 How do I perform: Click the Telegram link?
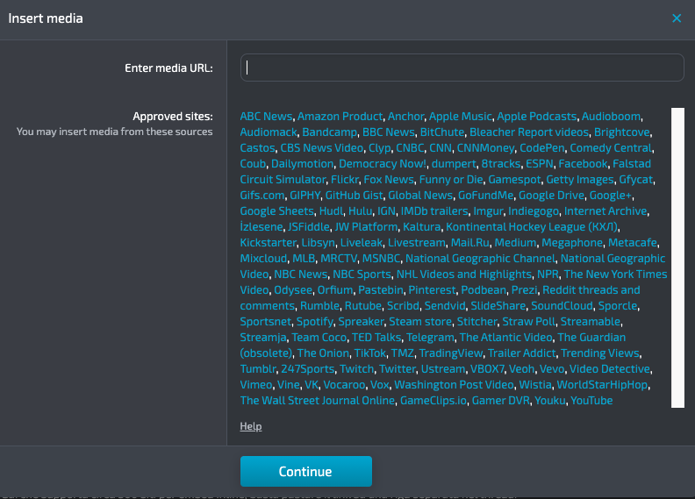(x=430, y=338)
